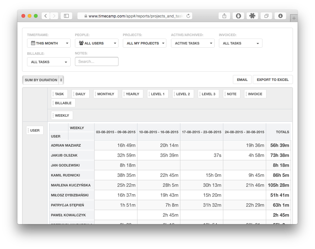Open the People All Users dropdown
Screen dimensions: 315x249
pyautogui.click(x=97, y=43)
